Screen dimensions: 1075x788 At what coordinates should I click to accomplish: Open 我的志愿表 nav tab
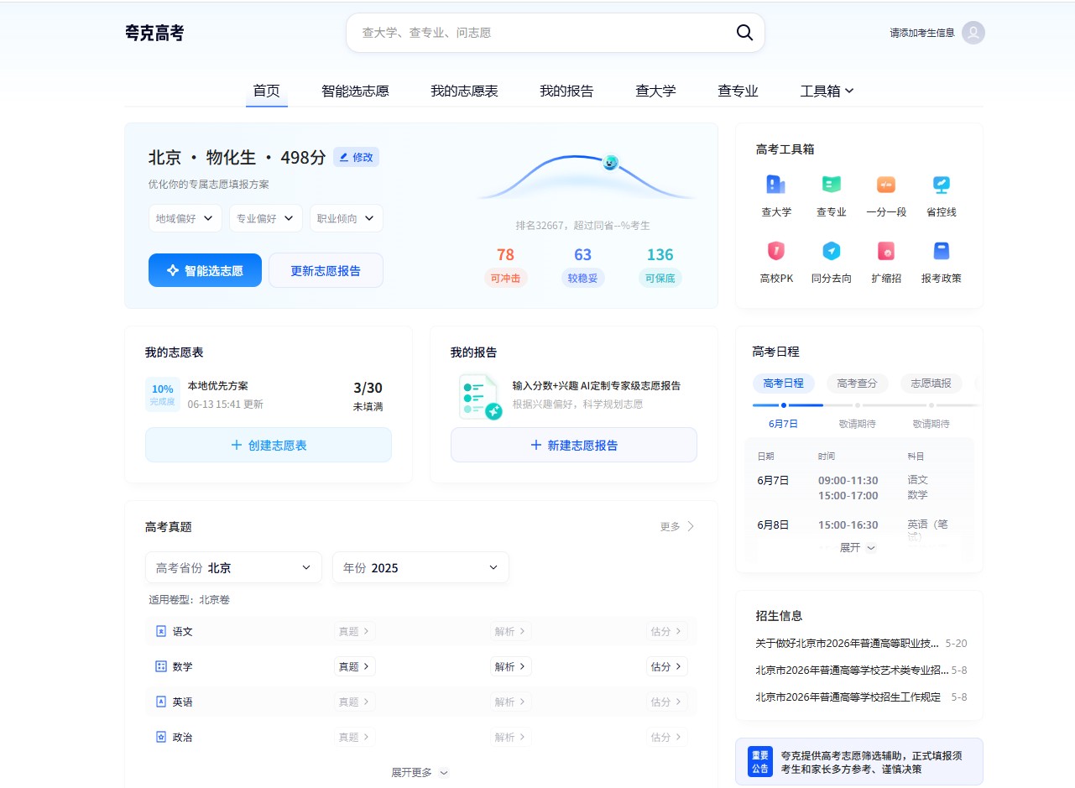click(x=464, y=91)
